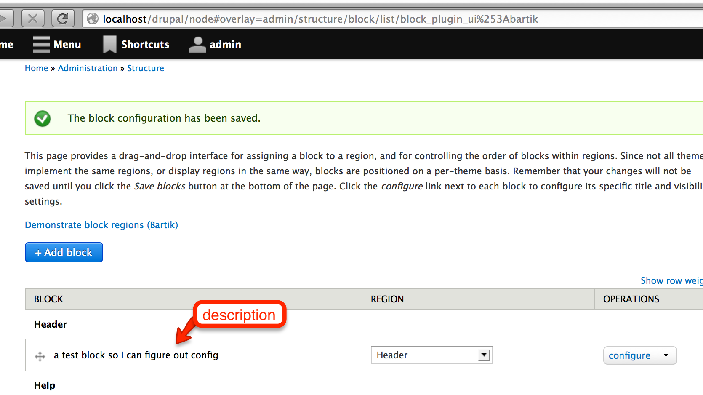Expand the arrow next to configure
703x395 pixels.
[x=666, y=355]
